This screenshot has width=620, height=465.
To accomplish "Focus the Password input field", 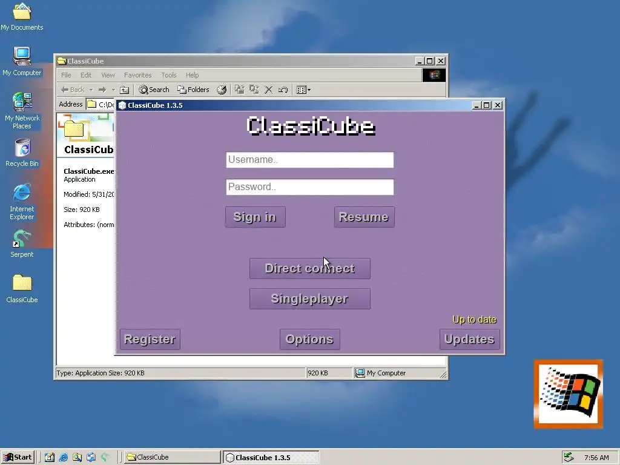I will click(x=310, y=187).
